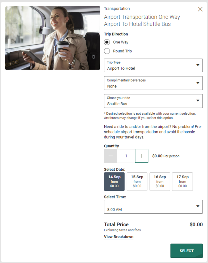This screenshot has height=263, width=208.
Task: Close the transportation dialog with the X
Action: pos(200,9)
